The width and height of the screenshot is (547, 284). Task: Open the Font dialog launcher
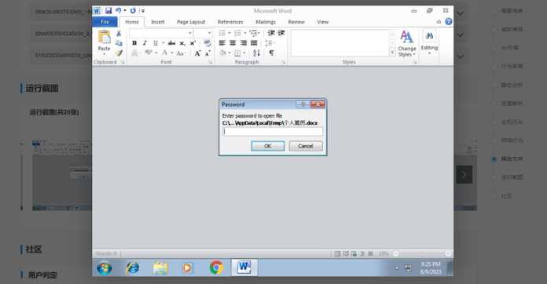click(211, 62)
